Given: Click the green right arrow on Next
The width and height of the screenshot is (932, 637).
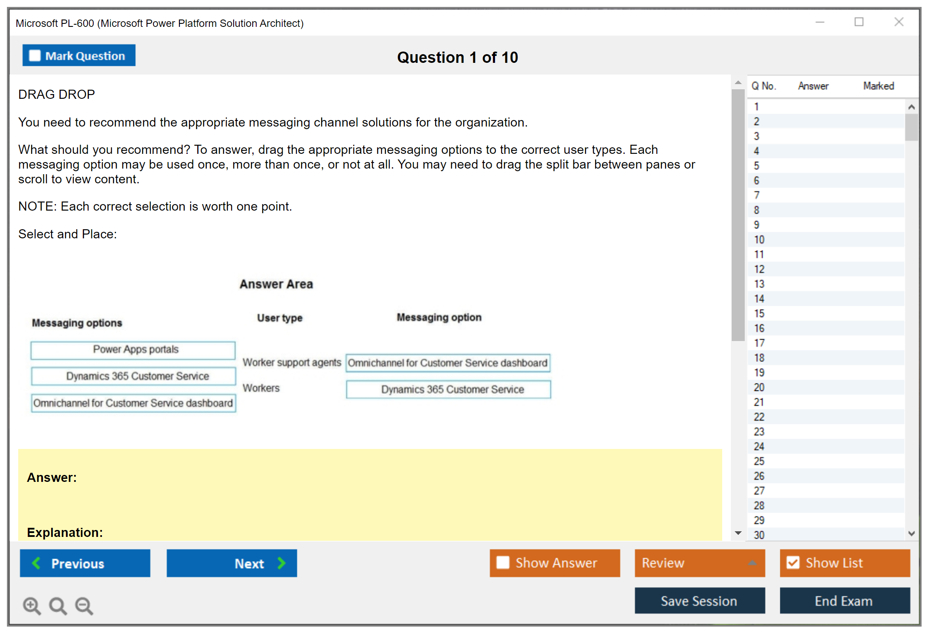Looking at the screenshot, I should [281, 563].
